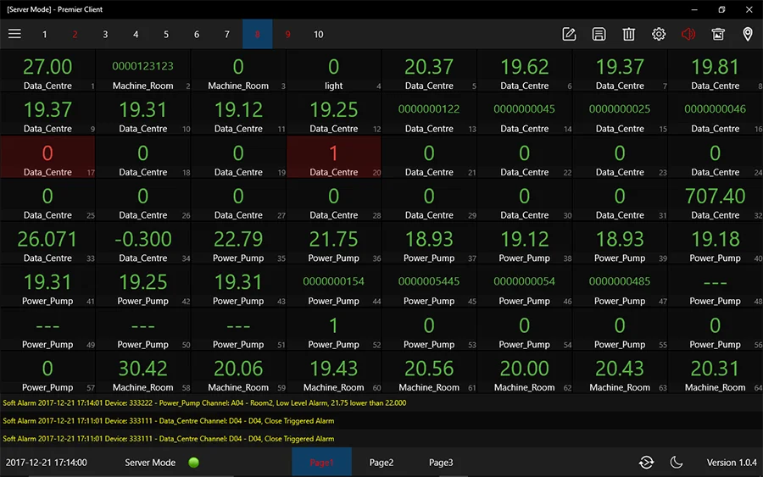Switch to the Page3 tab
This screenshot has width=763, height=477.
[x=441, y=463]
